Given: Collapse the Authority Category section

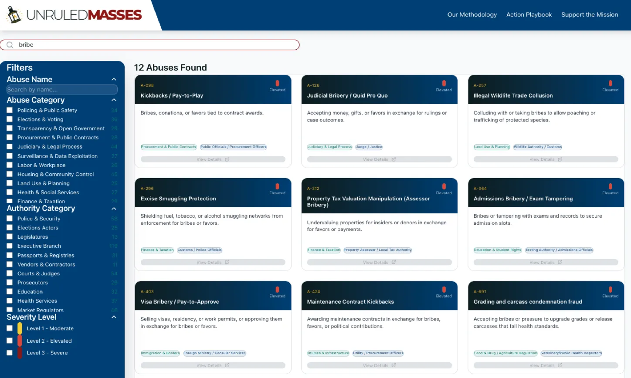Looking at the screenshot, I should coord(114,209).
